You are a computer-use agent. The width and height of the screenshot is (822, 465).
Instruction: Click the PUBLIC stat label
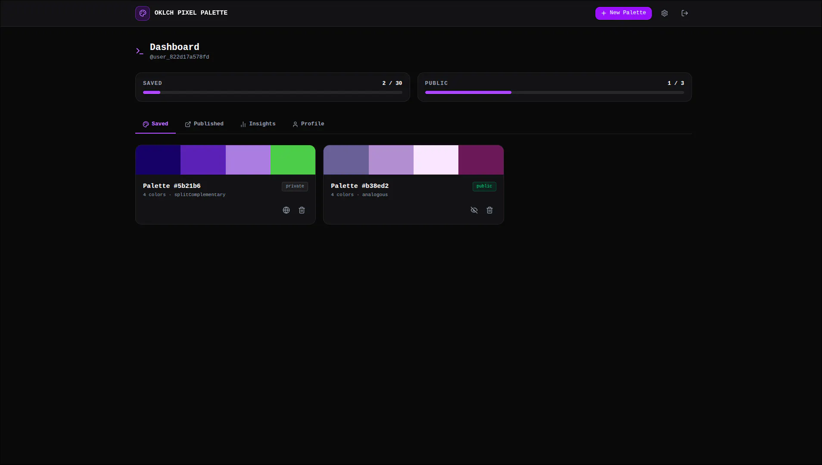[x=436, y=83]
